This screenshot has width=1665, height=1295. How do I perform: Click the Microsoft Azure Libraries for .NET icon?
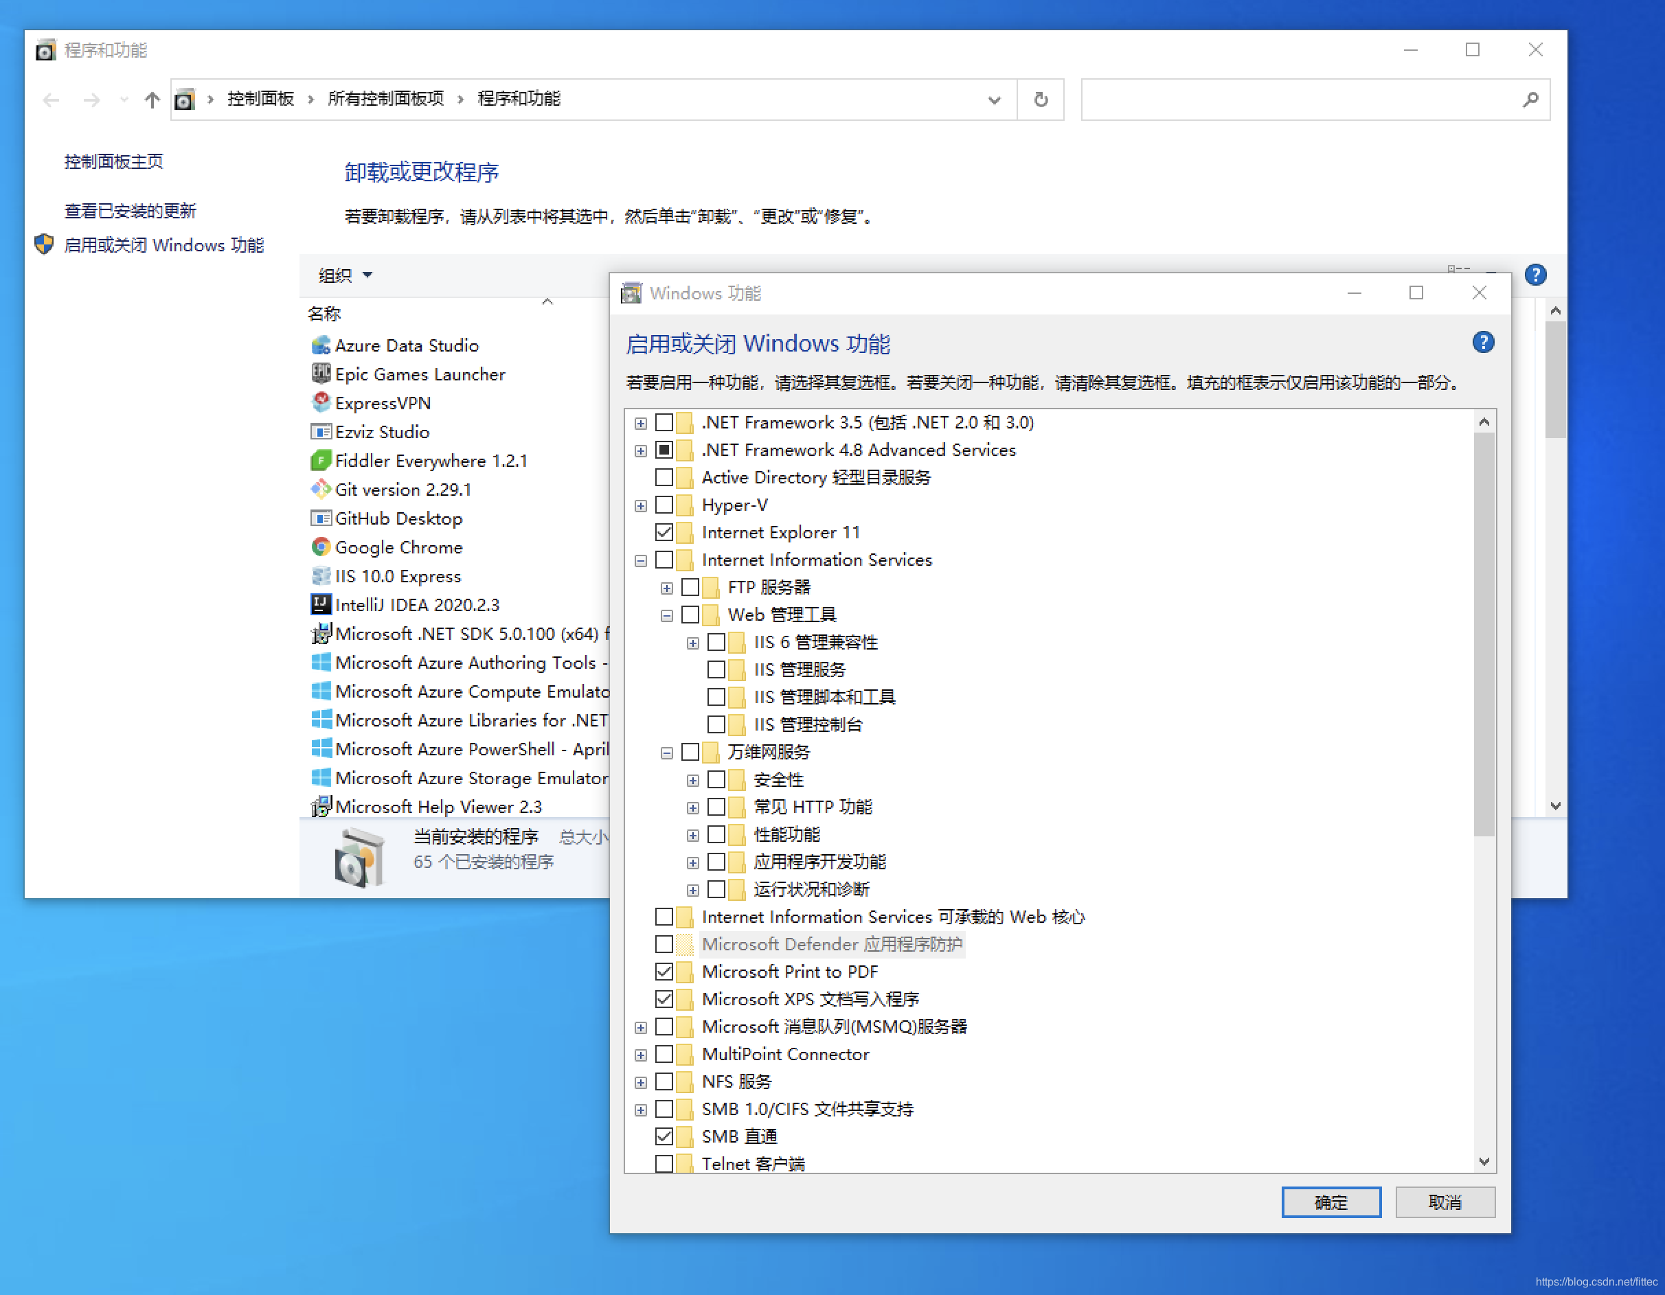321,720
